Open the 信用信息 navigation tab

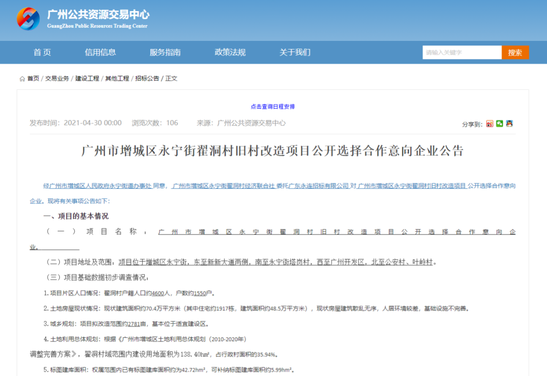(100, 53)
